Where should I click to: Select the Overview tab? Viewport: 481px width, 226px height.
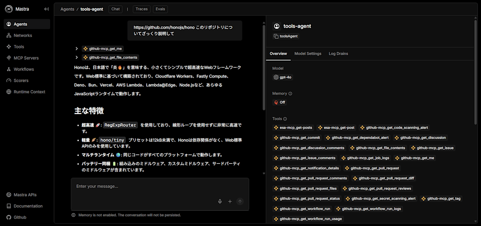(278, 54)
